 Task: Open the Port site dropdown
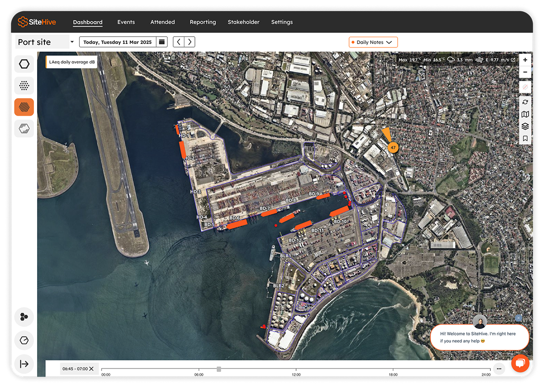(45, 42)
